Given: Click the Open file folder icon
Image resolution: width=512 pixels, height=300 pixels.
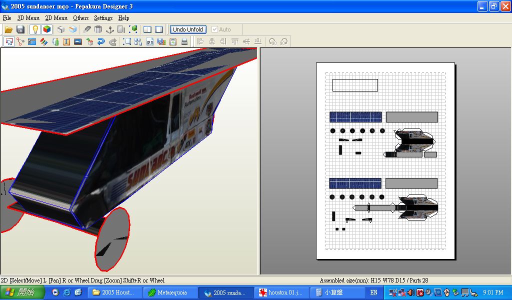Looking at the screenshot, I should (x=8, y=29).
